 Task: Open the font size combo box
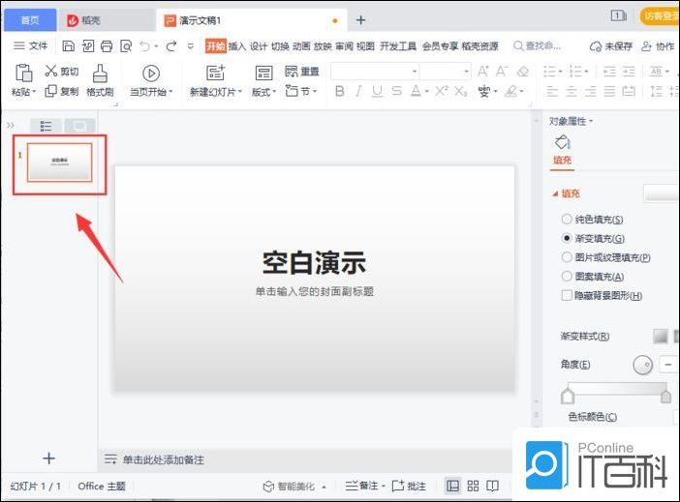(x=446, y=72)
